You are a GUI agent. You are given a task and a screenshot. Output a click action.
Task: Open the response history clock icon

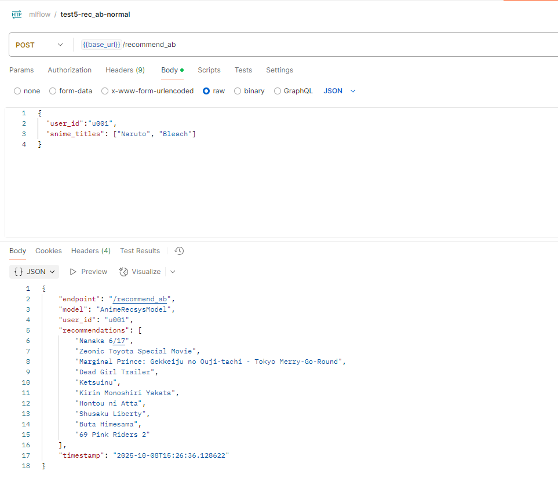(x=180, y=251)
